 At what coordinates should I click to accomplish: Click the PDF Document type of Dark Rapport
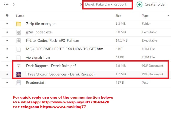point(152,66)
